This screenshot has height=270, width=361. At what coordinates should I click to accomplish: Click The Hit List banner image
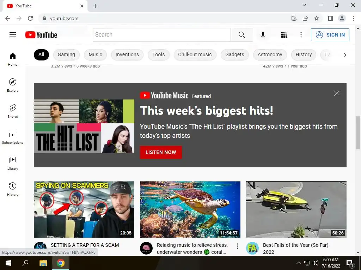tap(84, 126)
